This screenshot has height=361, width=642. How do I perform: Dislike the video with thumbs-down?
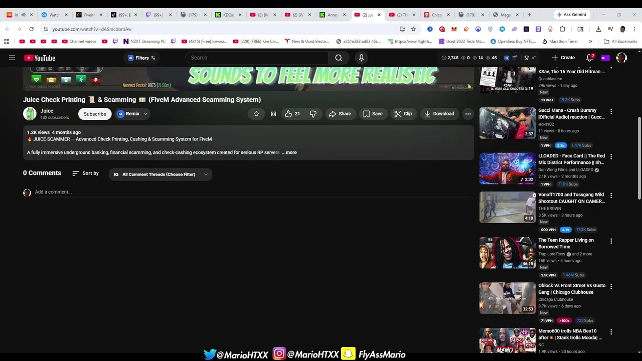(313, 114)
